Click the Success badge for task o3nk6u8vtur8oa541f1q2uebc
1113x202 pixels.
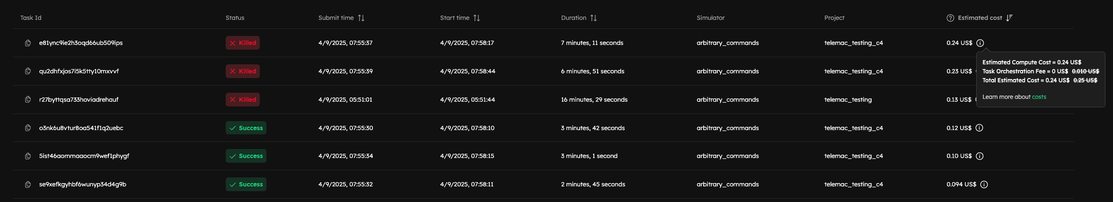[246, 128]
